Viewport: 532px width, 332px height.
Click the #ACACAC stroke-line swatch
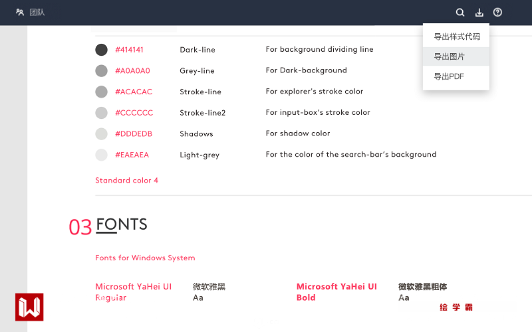coord(101,92)
